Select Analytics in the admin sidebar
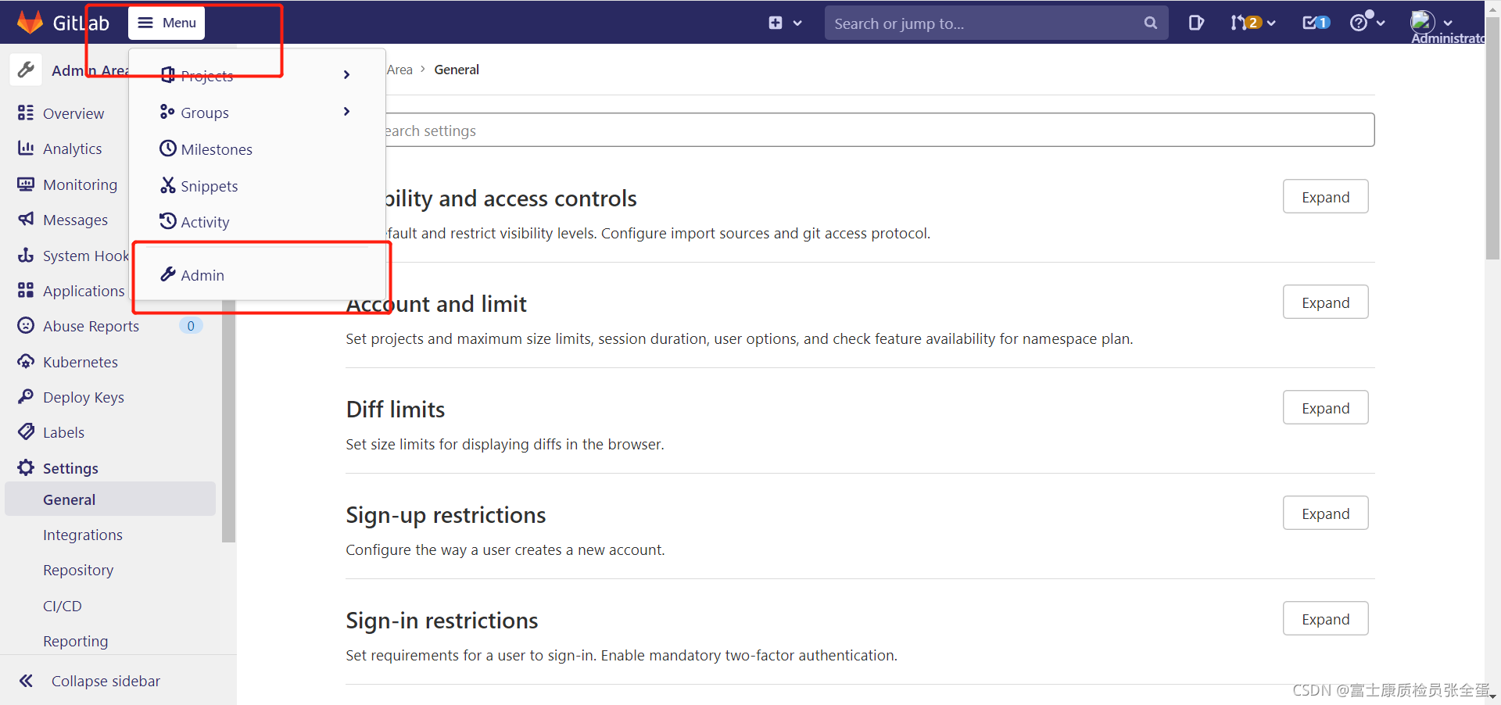 click(73, 148)
